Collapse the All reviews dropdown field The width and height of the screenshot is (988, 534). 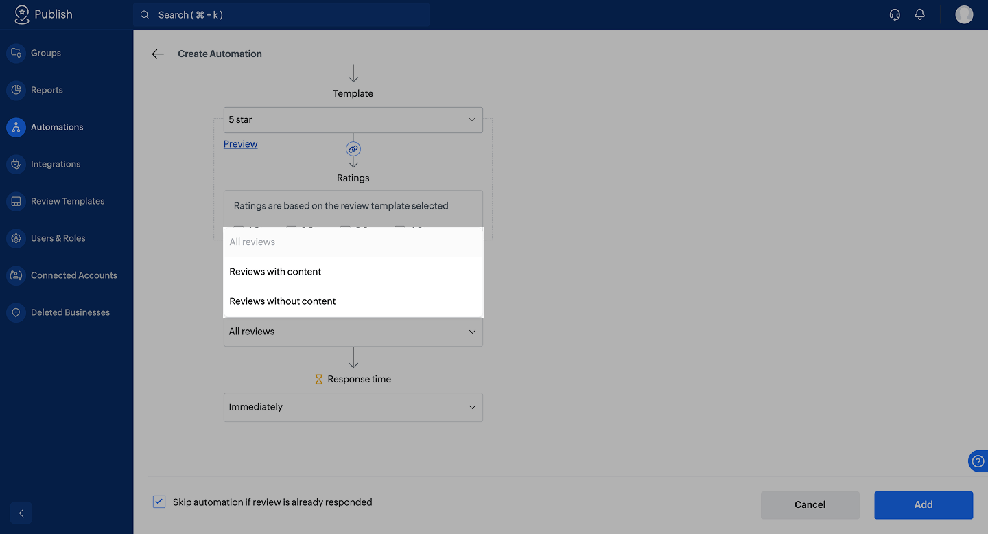point(353,332)
